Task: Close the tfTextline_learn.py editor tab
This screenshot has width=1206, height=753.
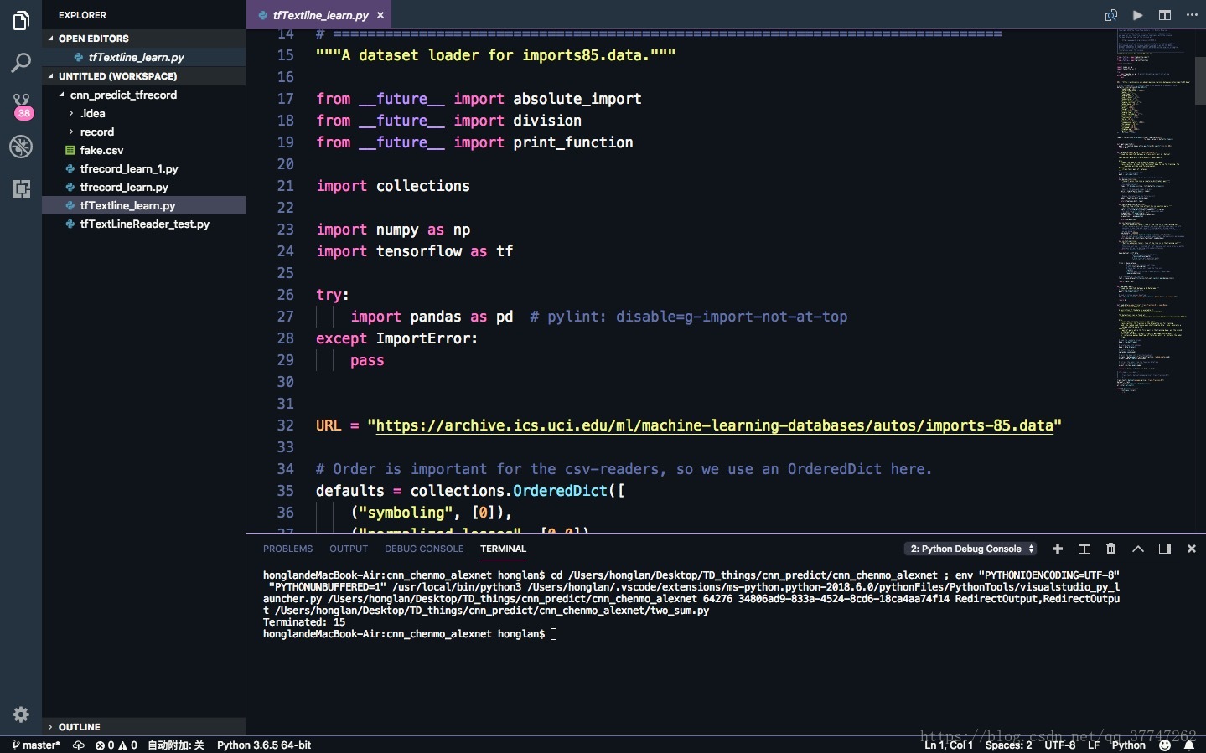Action: click(x=380, y=15)
